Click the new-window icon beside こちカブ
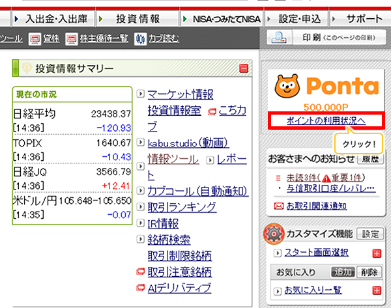 [212, 111]
